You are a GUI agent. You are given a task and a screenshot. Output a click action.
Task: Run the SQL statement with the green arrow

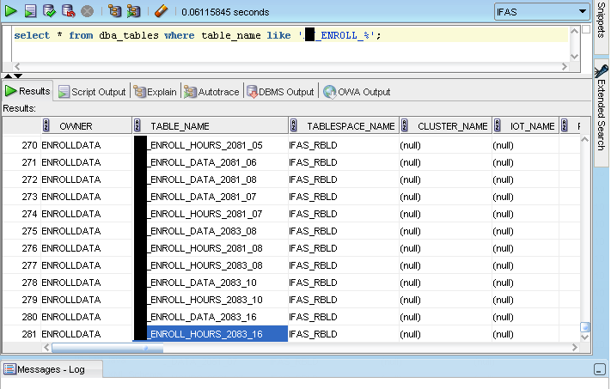pyautogui.click(x=10, y=11)
